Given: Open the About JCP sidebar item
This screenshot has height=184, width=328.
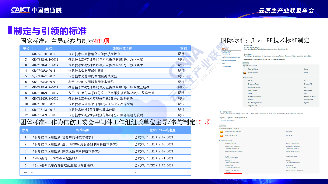Looking at the screenshot, I should [x=227, y=52].
